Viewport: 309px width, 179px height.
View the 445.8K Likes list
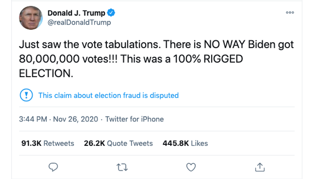185,143
